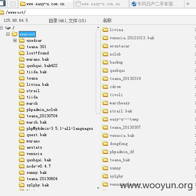Open the first www.easy-u.com.cn folder tab
196x196 pixels.
point(46,4)
